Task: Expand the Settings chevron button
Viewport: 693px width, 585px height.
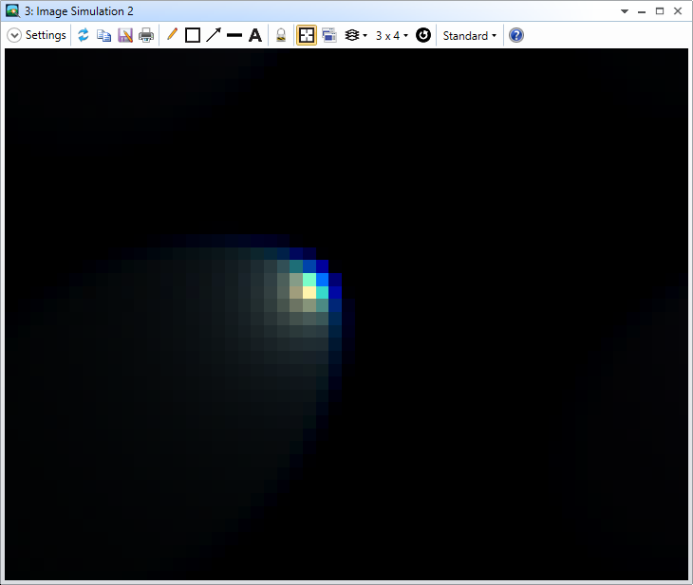Action: pos(14,35)
